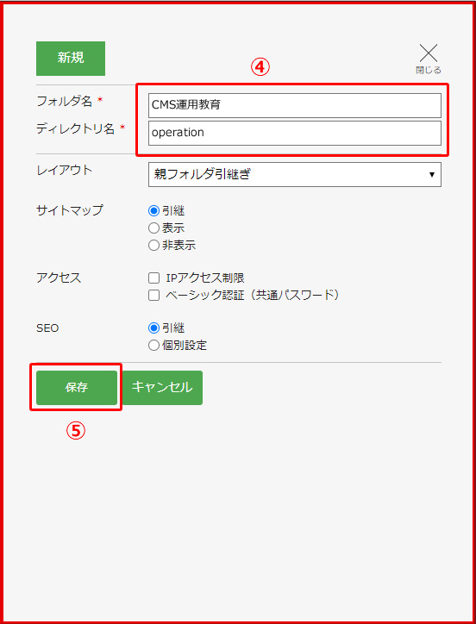This screenshot has width=476, height=624.
Task: Click the ディレクトリ名 label text
Action: [x=75, y=128]
